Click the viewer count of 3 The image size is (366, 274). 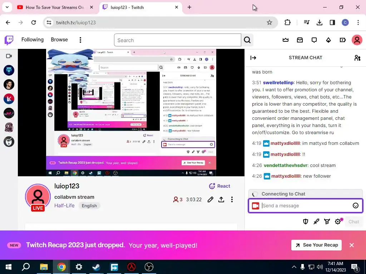(x=177, y=199)
